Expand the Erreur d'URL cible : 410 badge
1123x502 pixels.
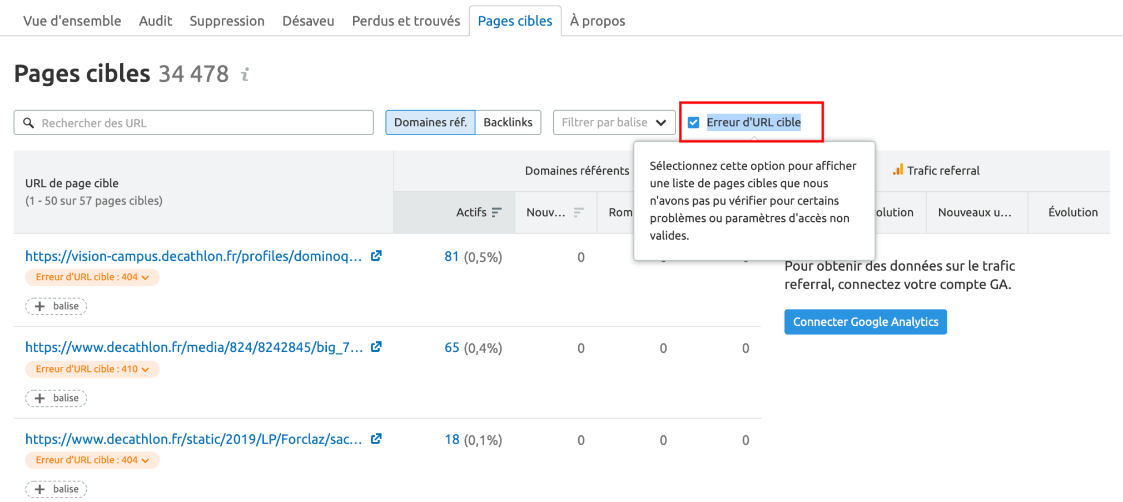click(92, 369)
